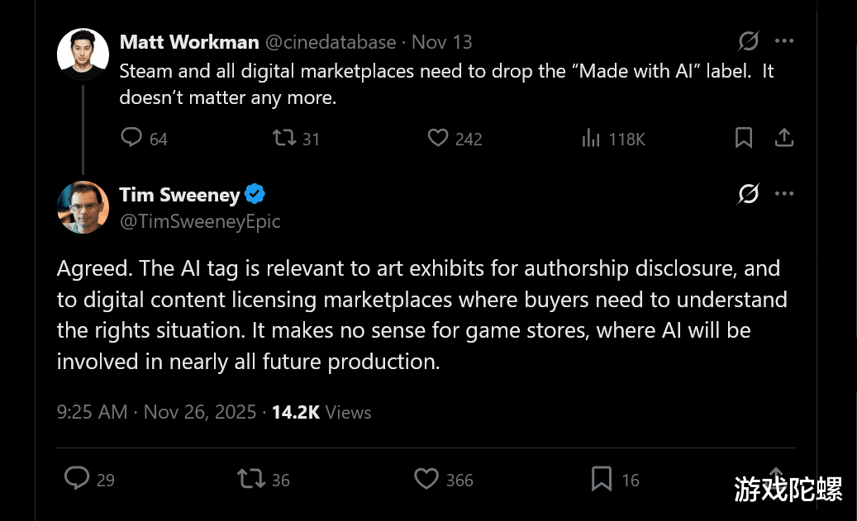The image size is (857, 521).
Task: View analytics for the 118K views post
Action: (591, 139)
